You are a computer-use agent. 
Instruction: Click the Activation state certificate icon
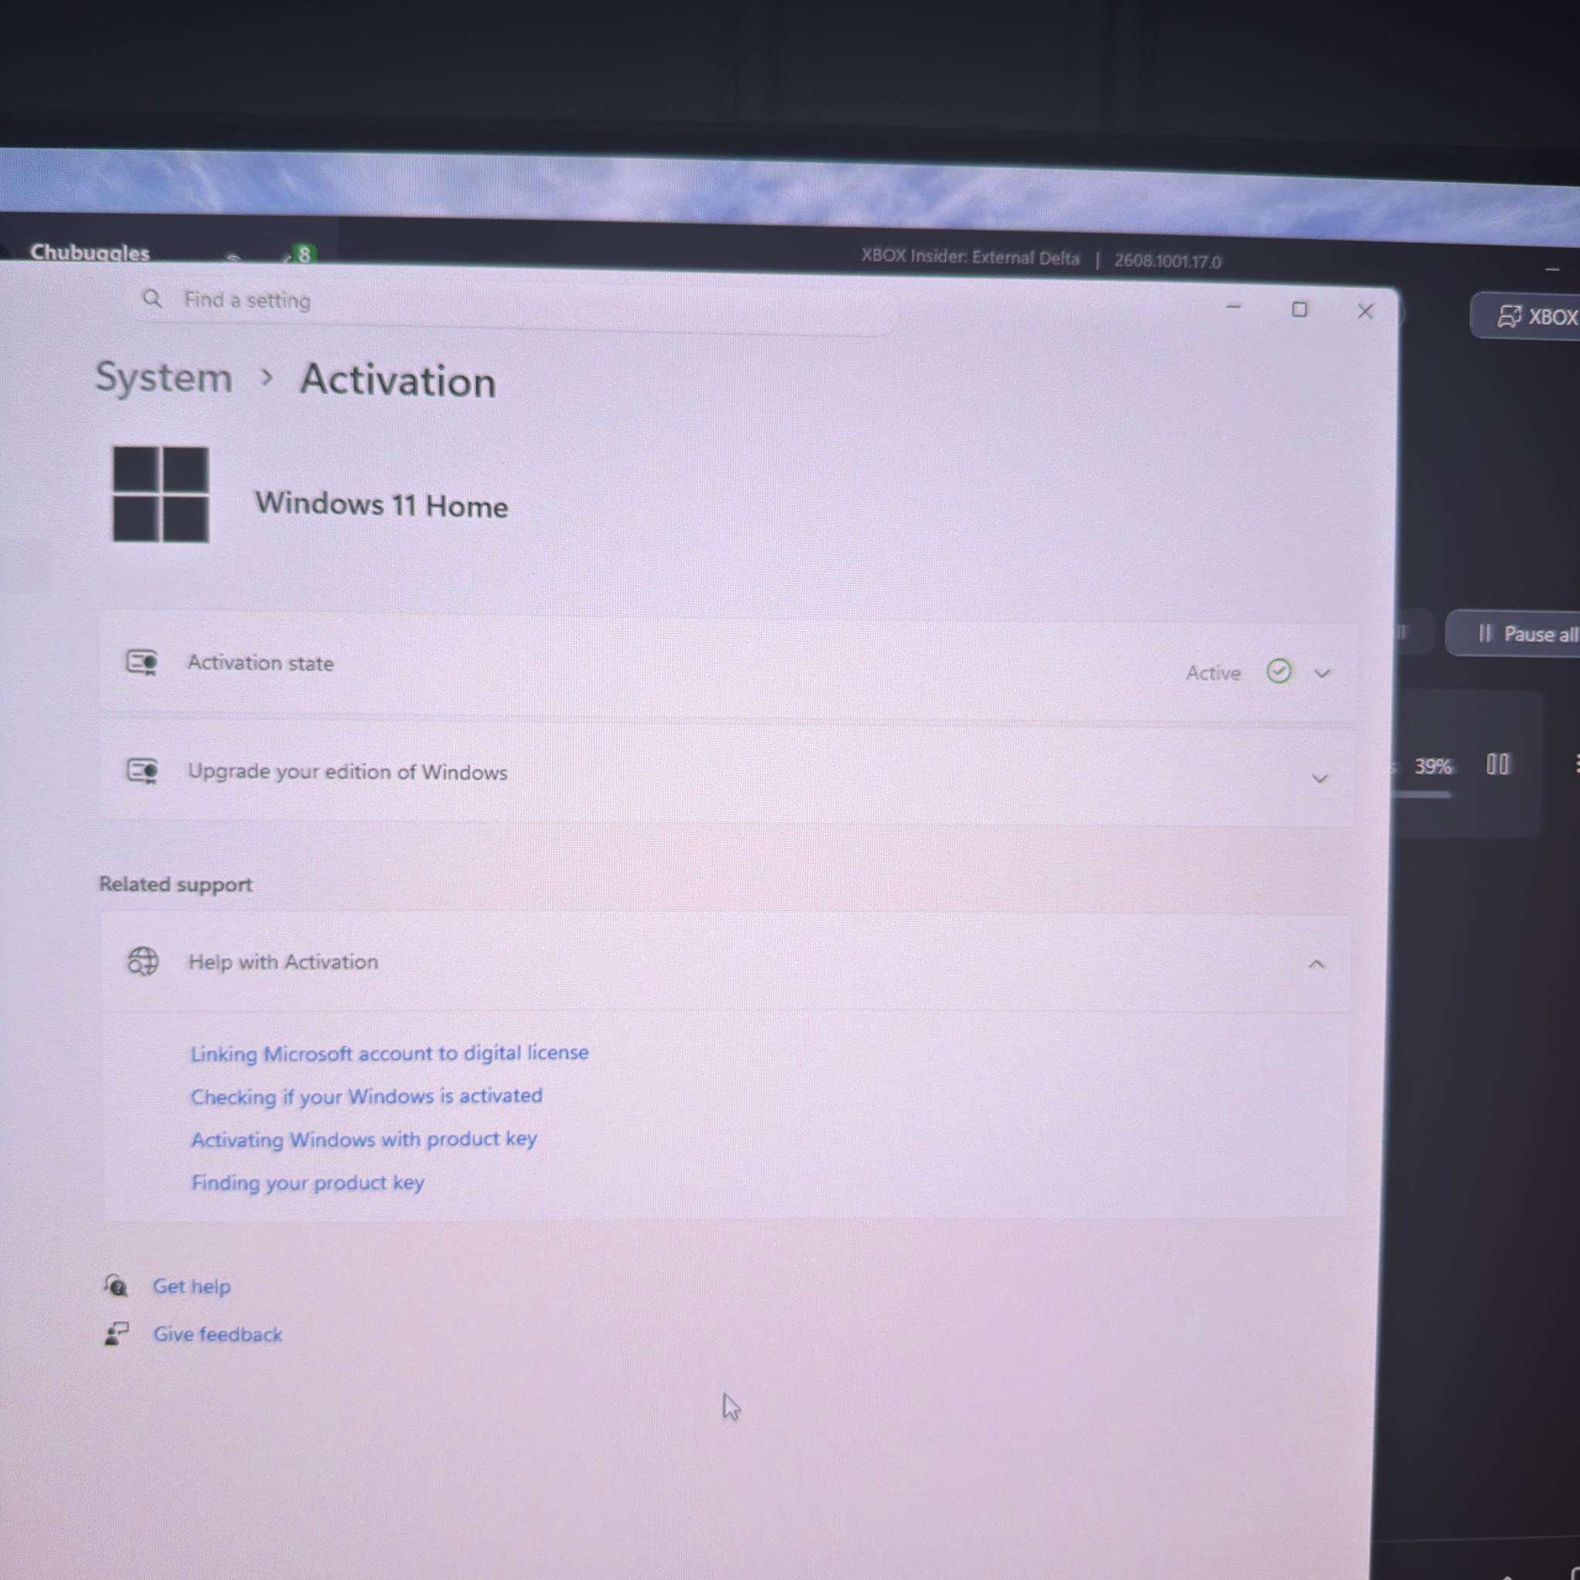pyautogui.click(x=141, y=662)
